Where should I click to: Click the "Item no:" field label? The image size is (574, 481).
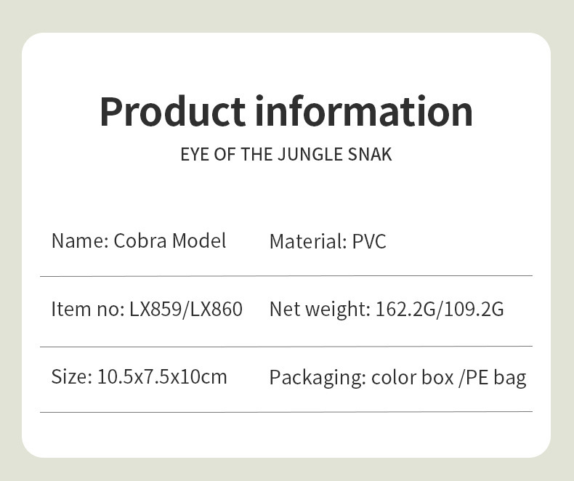[88, 309]
